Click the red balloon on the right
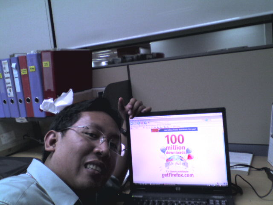Image resolution: width=273 pixels, height=205 pixels. [x=189, y=157]
